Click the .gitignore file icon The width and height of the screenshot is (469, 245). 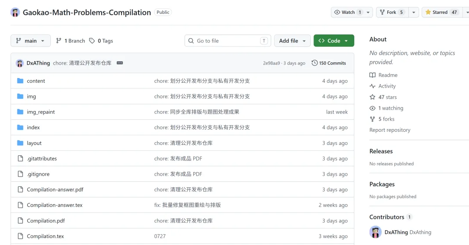tap(20, 174)
